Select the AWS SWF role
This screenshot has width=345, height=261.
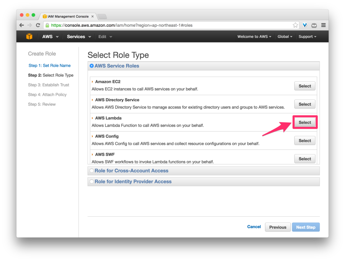pyautogui.click(x=305, y=159)
